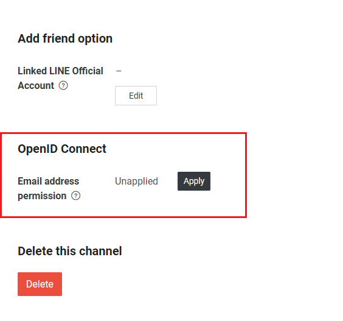This screenshot has height=321, width=343.
Task: Click the Unapplied status text
Action: 136,181
